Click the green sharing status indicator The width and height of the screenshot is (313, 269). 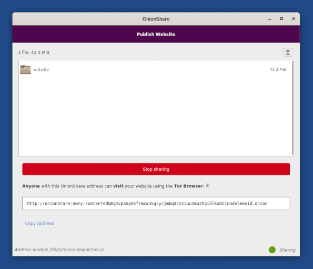coord(272,250)
